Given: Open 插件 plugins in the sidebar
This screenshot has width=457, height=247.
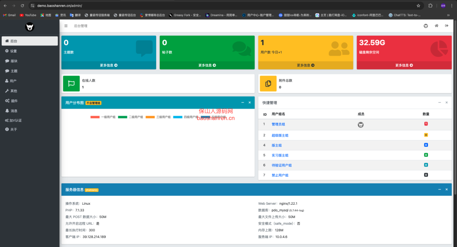Looking at the screenshot, I should 30,101.
